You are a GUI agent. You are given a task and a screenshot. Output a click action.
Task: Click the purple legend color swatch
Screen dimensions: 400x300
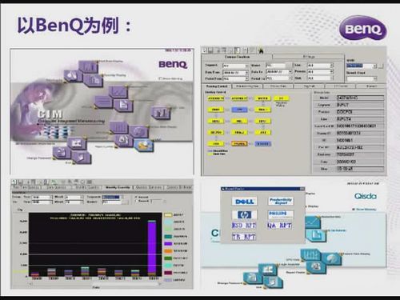(168, 243)
